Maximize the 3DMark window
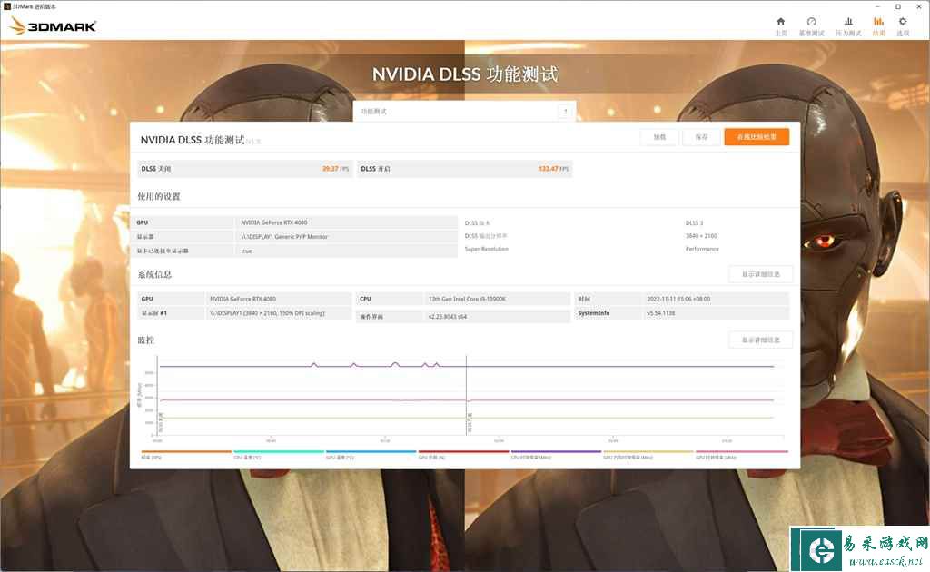 (898, 6)
